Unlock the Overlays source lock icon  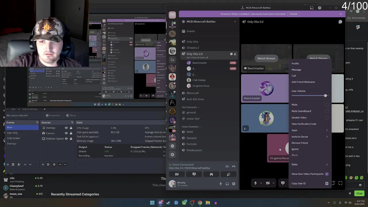(71, 128)
